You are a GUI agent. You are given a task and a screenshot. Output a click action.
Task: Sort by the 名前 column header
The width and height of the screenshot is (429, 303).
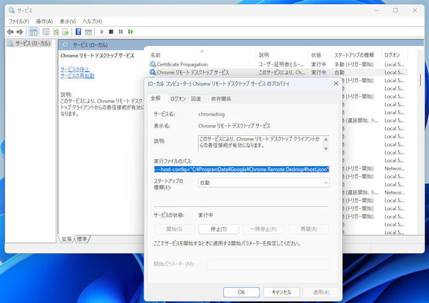click(202, 55)
